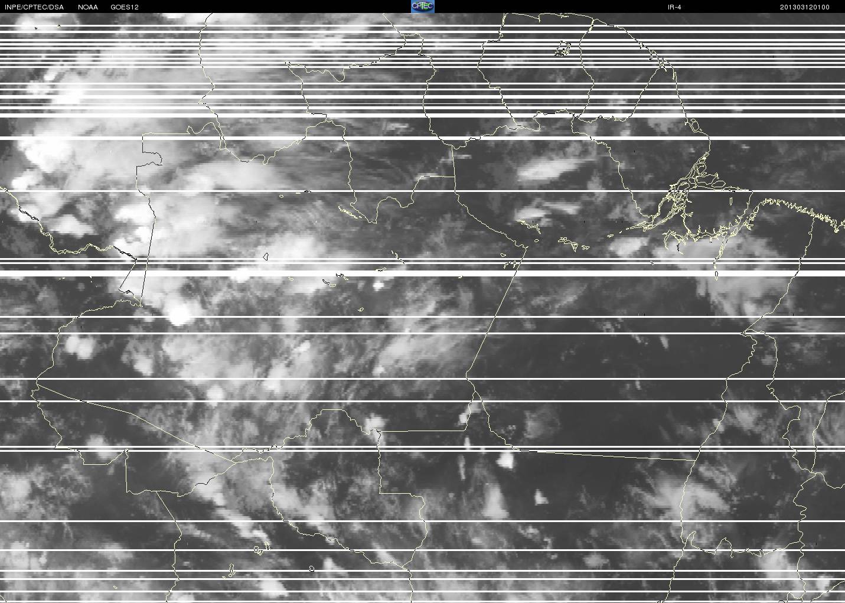
Task: Click the GOES12 satellite label
Action: pyautogui.click(x=124, y=7)
